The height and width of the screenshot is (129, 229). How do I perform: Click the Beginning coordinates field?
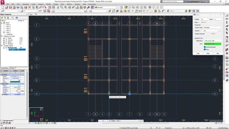213,40
